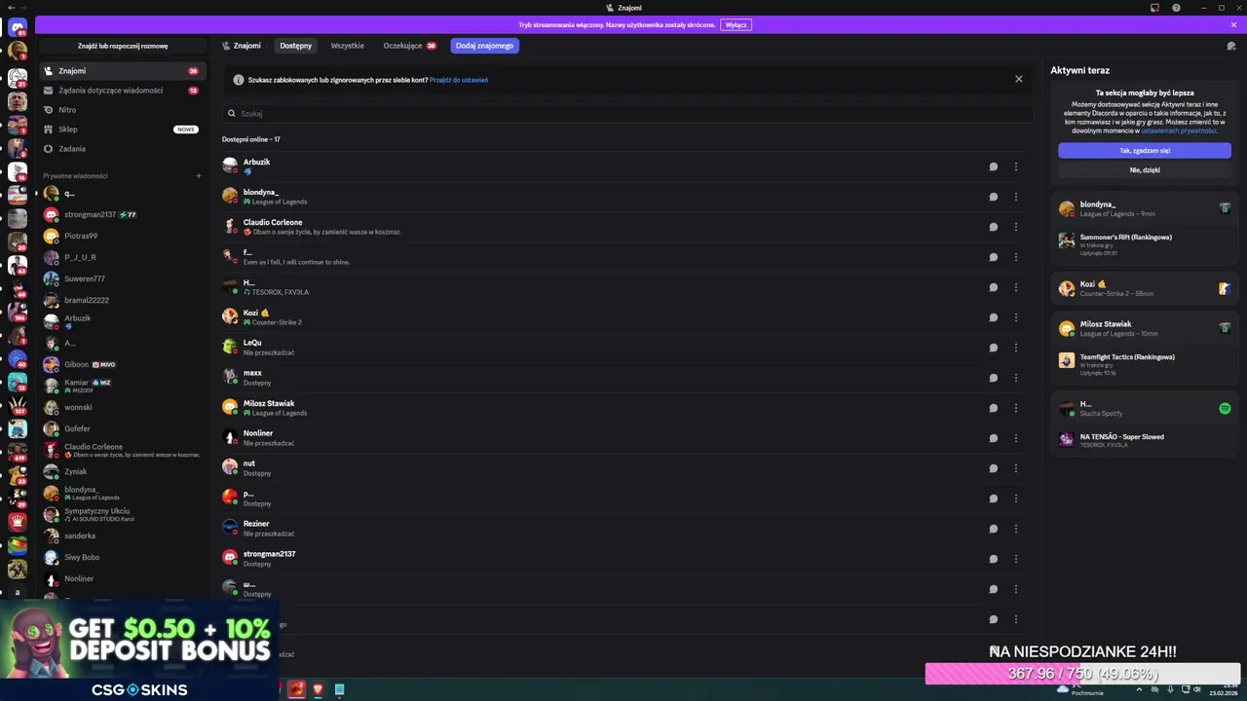This screenshot has height=701, width=1247.
Task: Open DM with bramal22222
Action: (x=123, y=300)
